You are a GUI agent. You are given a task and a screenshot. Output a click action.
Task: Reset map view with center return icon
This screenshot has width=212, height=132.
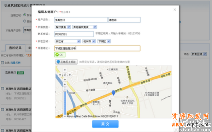click(x=65, y=75)
